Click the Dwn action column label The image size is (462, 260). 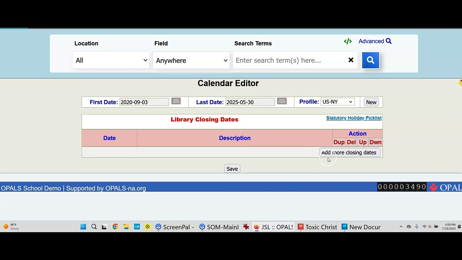pos(375,142)
